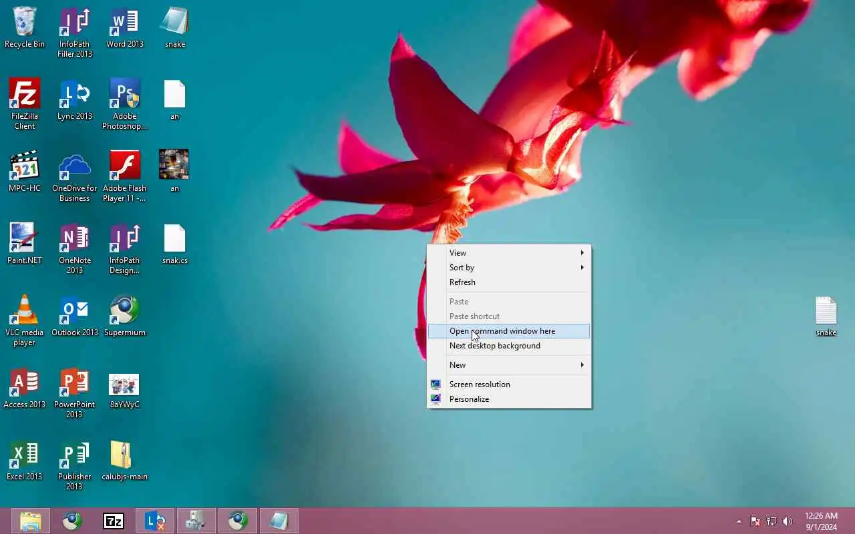The image size is (855, 534).
Task: Select the PowerPoint 2013 desktop shortcut
Action: point(75,392)
